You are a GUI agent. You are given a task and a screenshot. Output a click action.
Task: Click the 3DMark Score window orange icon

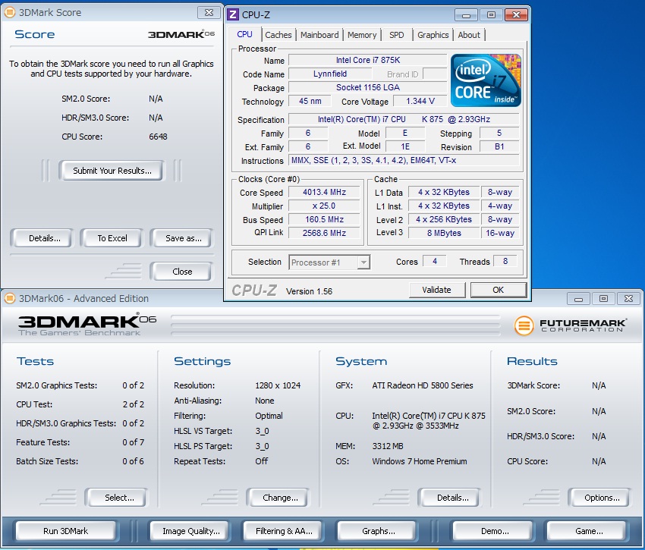[x=9, y=13]
